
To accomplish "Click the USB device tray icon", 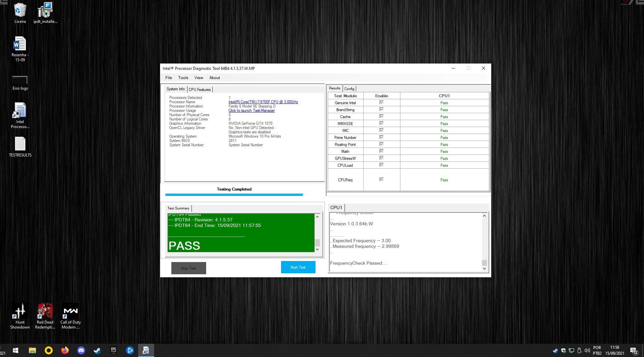I will pos(579,350).
